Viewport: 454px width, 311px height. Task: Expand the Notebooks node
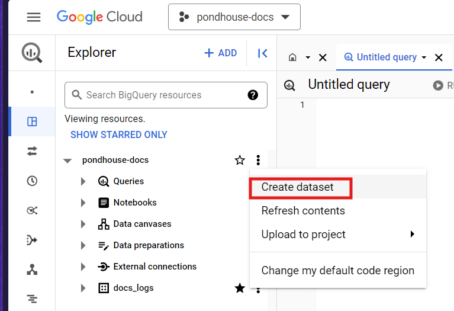(83, 203)
